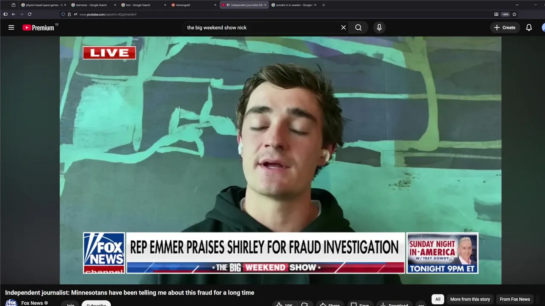The image size is (545, 306).
Task: Toggle the browser sidebar panel button
Action: [x=5, y=14]
